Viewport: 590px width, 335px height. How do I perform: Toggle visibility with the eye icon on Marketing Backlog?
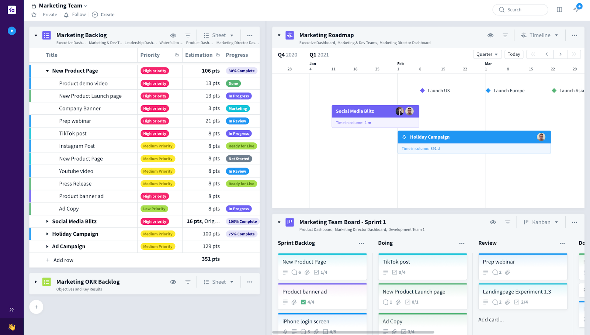coord(173,35)
